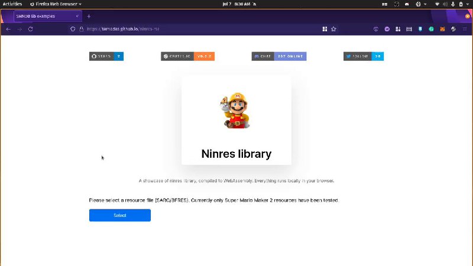The image size is (473, 266).
Task: Switch to the SMMDB lib examples tab
Action: coord(48,17)
